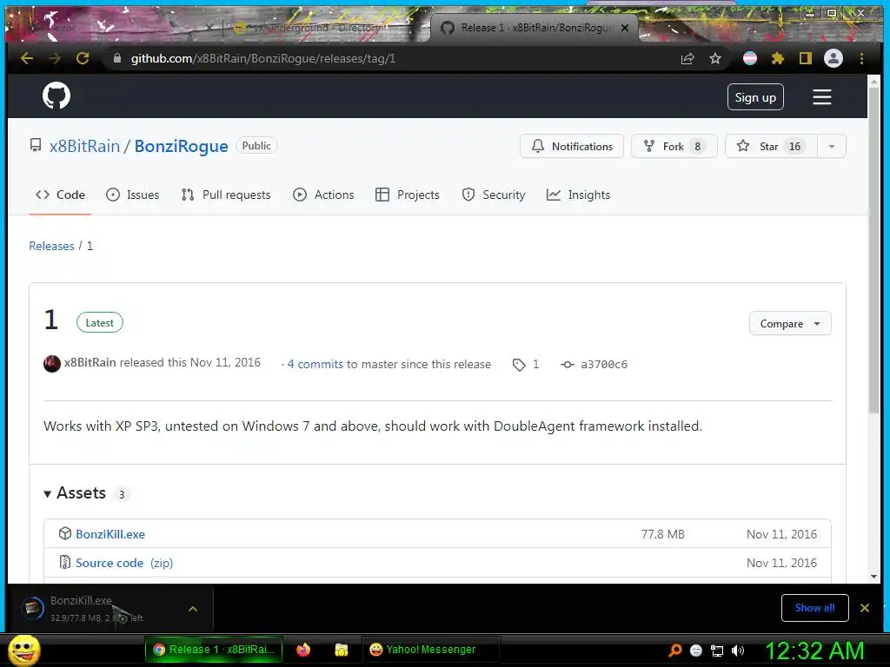This screenshot has width=890, height=667.
Task: View site info via the padlock icon
Action: click(x=117, y=58)
